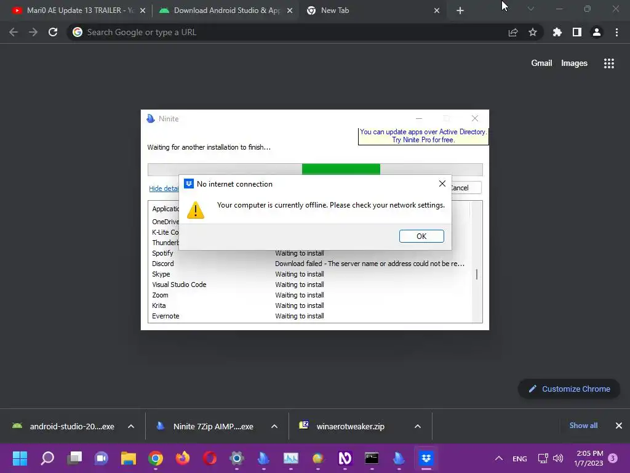Switch to Dropbox on the taskbar

pos(426,458)
